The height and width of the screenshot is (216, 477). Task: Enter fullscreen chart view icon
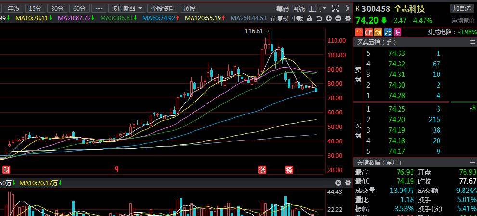point(335,8)
